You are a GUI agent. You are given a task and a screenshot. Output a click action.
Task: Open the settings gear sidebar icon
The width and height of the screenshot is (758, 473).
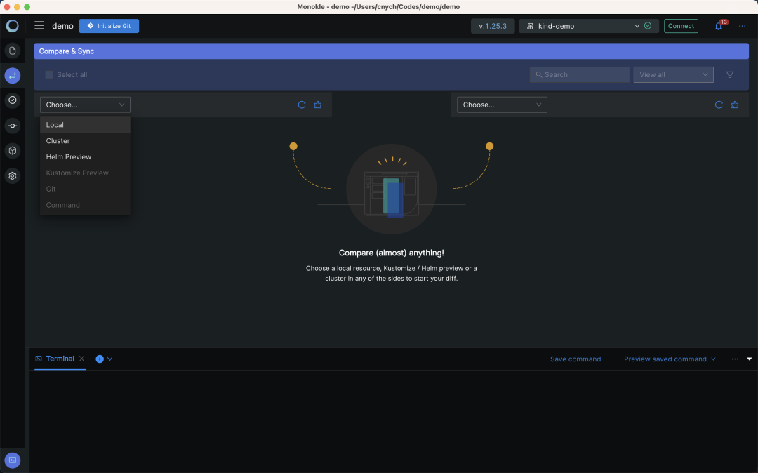(13, 176)
